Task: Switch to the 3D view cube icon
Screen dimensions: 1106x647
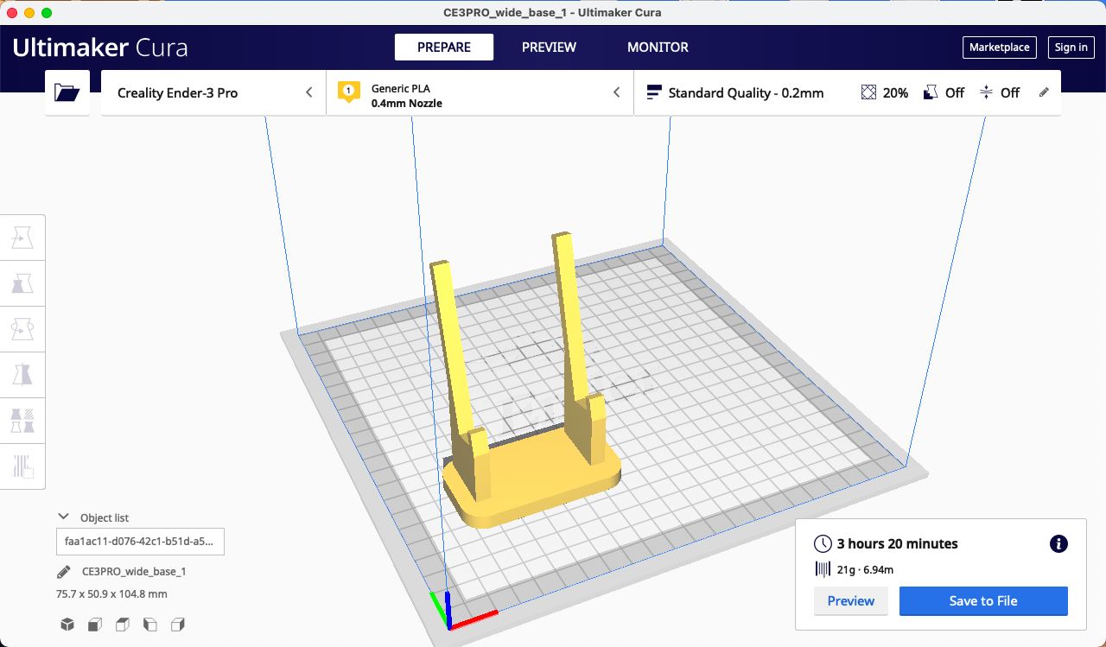Action: click(67, 625)
